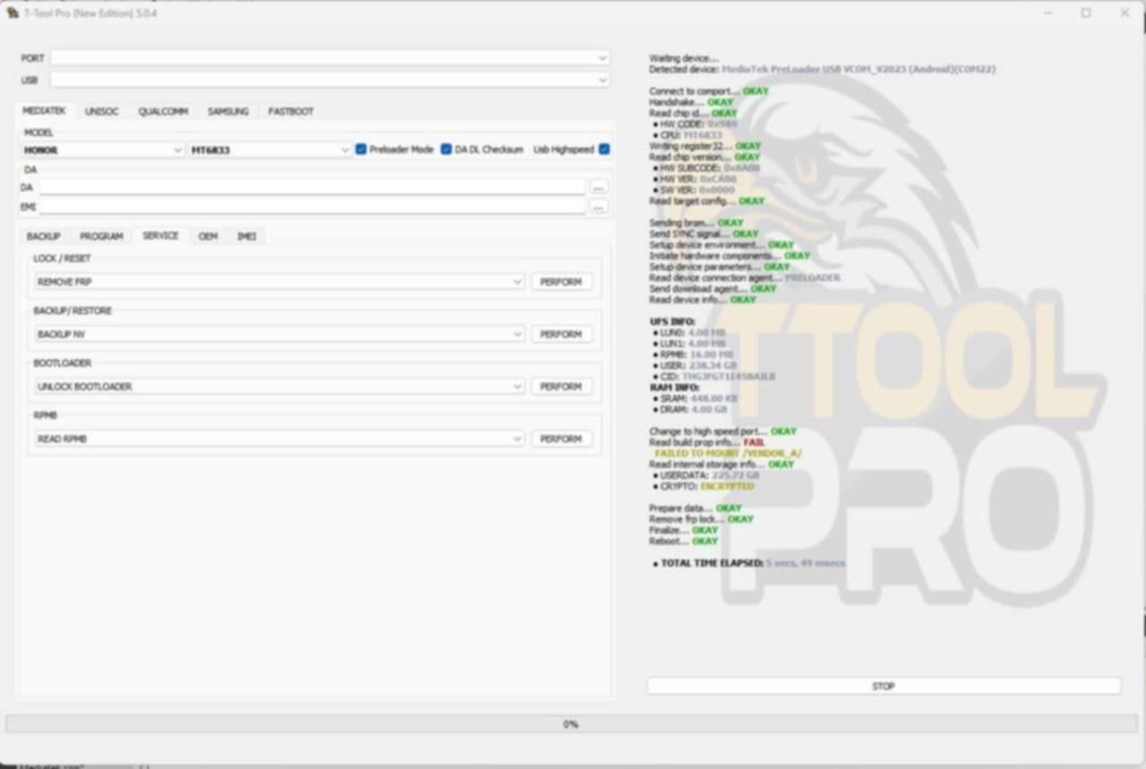Click the 'Setup device parameters... OKAY' log line

click(720, 267)
